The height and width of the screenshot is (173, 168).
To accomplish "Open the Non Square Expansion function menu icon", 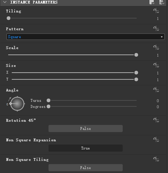I will [156, 140].
